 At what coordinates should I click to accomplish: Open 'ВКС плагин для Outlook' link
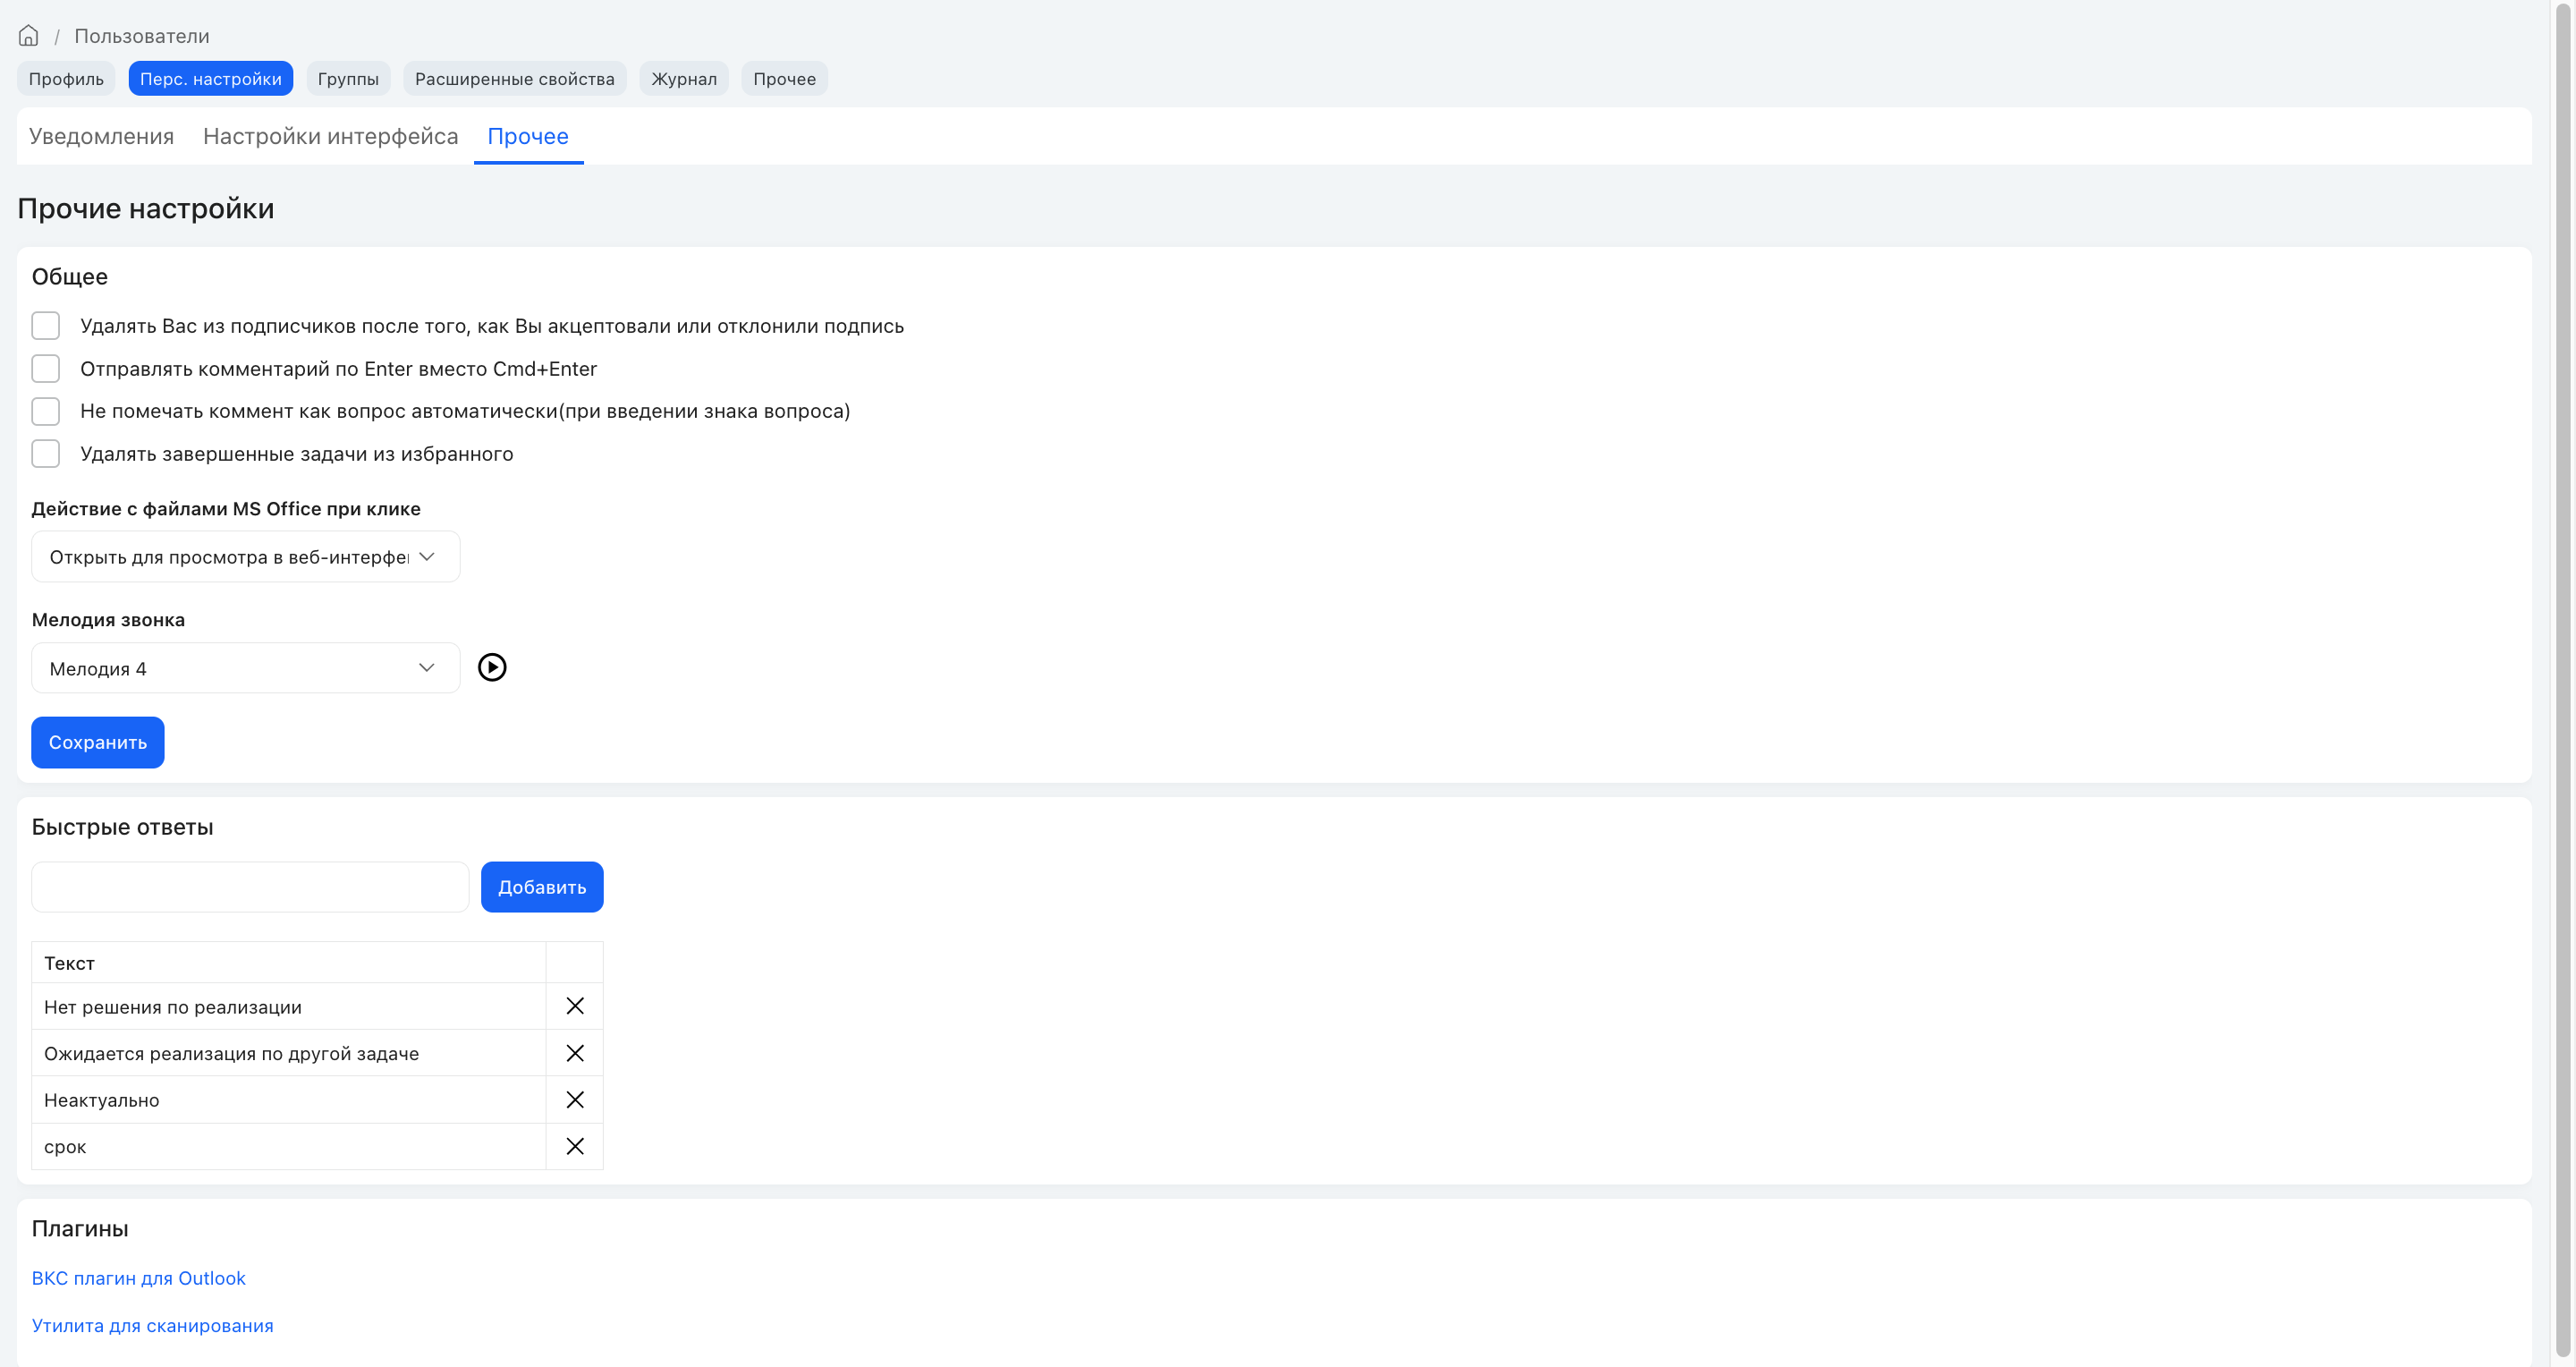pyautogui.click(x=139, y=1278)
